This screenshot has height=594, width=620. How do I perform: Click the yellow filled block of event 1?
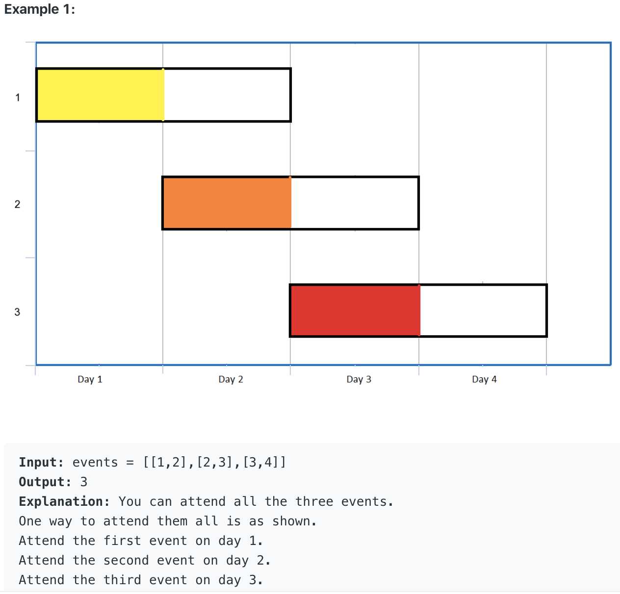(x=100, y=95)
